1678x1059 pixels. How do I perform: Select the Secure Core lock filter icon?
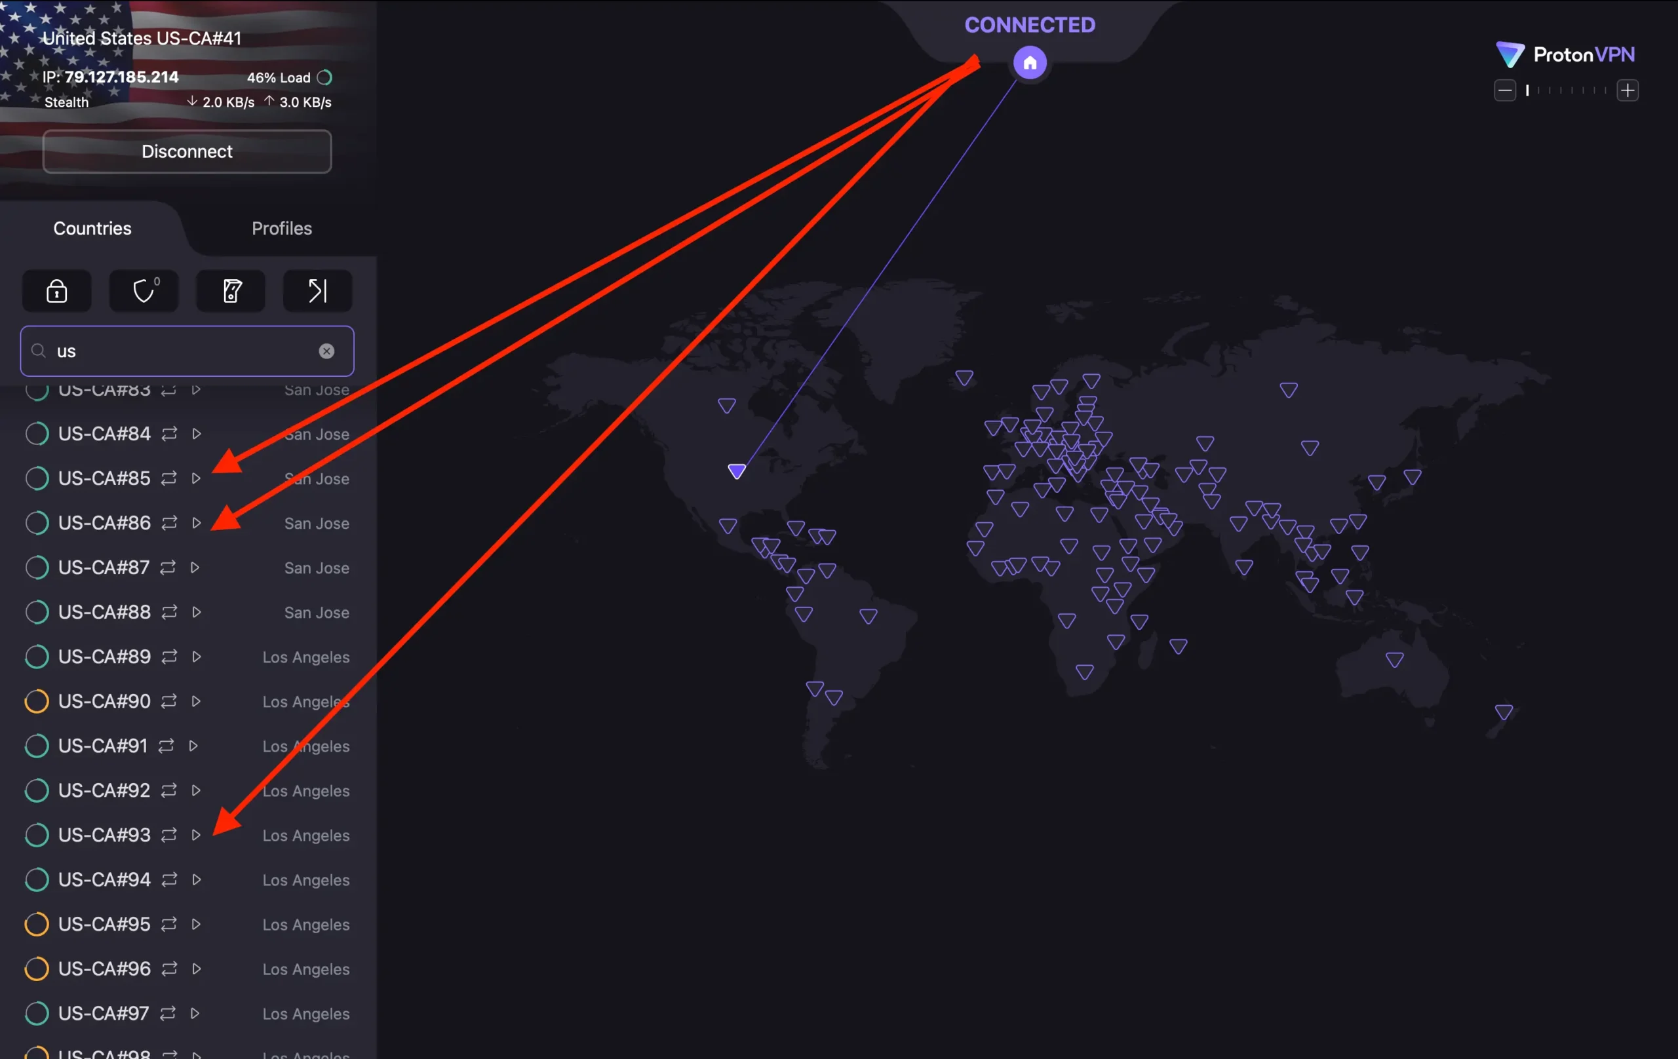click(x=56, y=290)
